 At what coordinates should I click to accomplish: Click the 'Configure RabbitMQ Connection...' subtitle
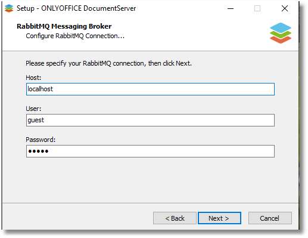click(75, 36)
